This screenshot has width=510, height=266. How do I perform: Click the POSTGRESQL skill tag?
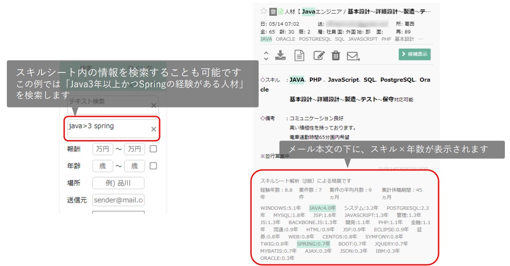(x=315, y=39)
